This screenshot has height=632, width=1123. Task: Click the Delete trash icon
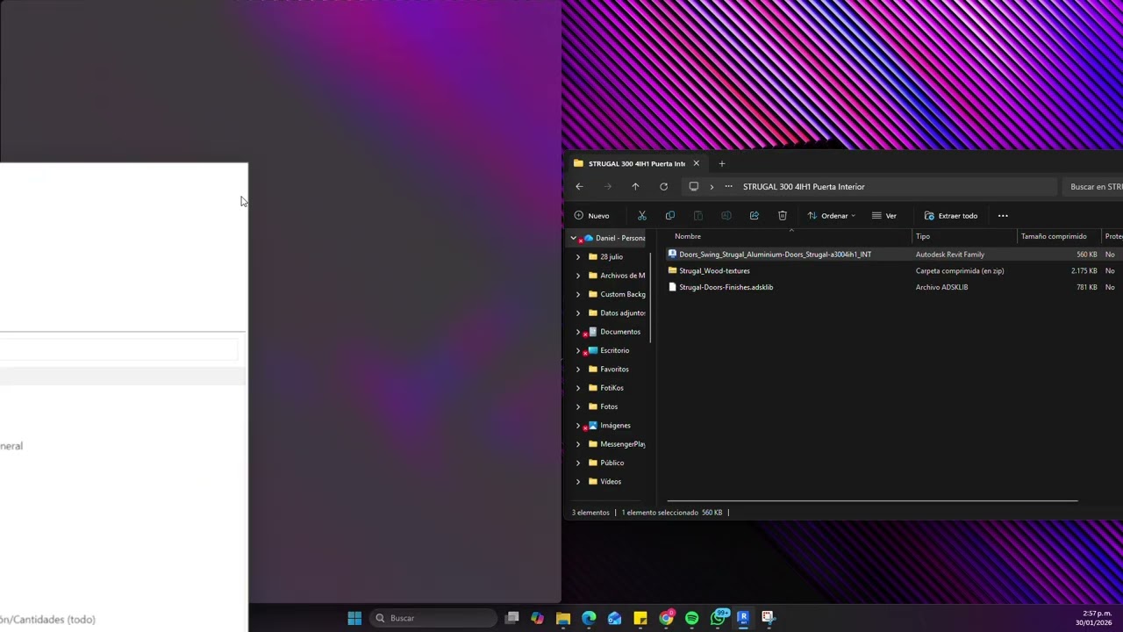[x=783, y=215]
